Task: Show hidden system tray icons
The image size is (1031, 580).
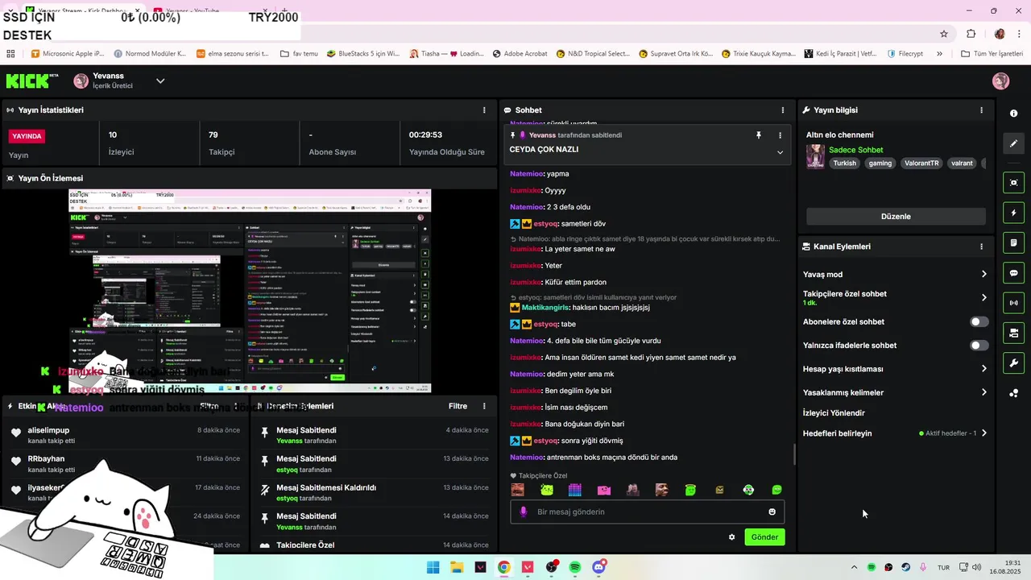Action: coord(854,567)
